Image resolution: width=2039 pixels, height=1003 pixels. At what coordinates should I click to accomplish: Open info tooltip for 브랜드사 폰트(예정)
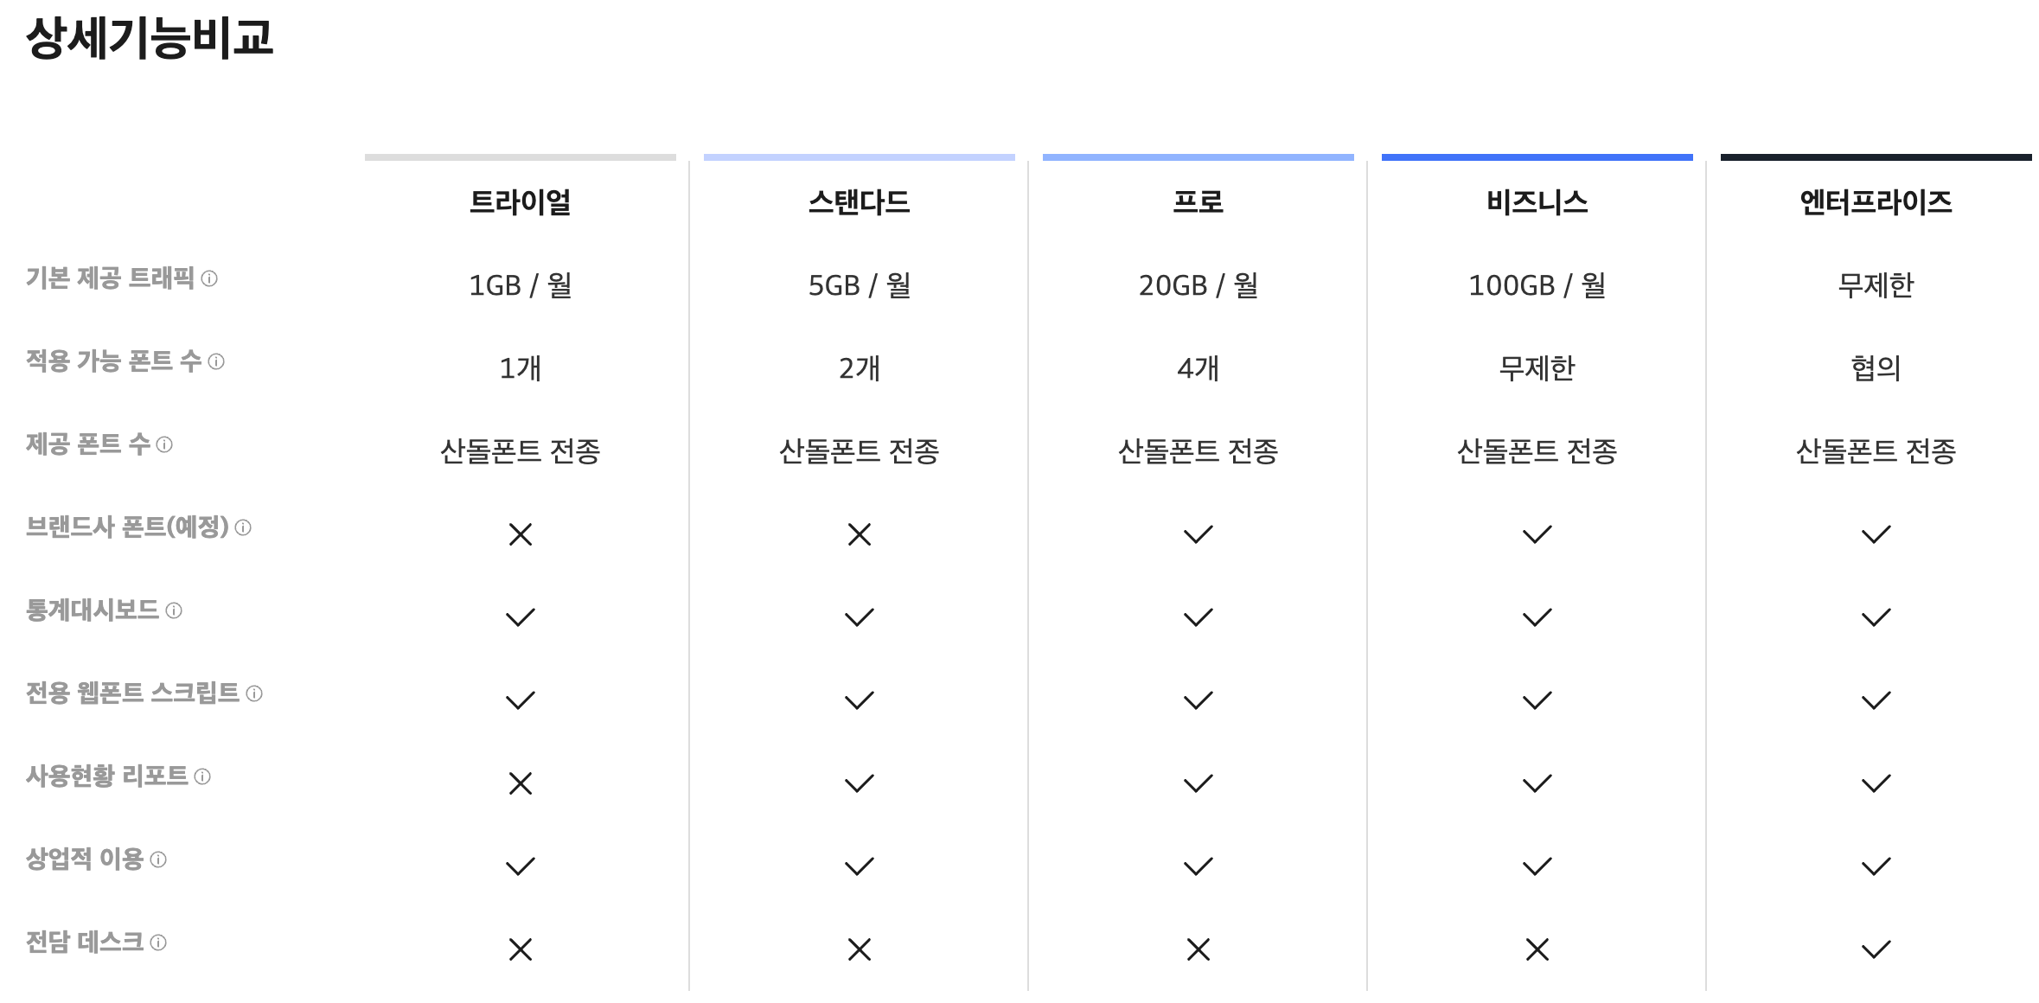click(x=243, y=527)
